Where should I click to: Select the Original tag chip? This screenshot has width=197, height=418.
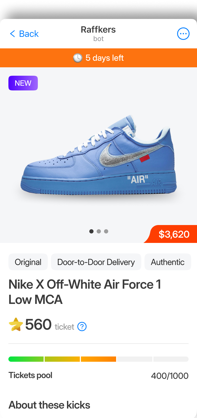coord(28,262)
